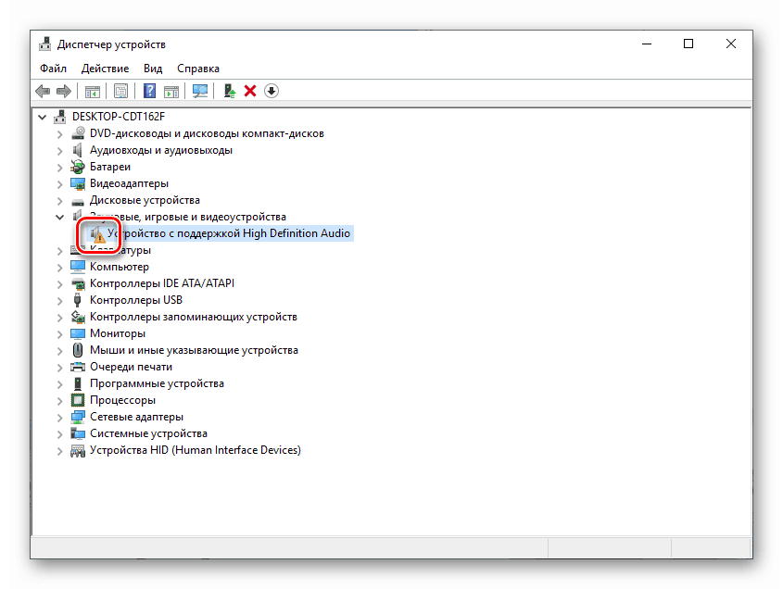Expand the Видеоадаптеры category
Image resolution: width=783 pixels, height=589 pixels.
[x=59, y=182]
